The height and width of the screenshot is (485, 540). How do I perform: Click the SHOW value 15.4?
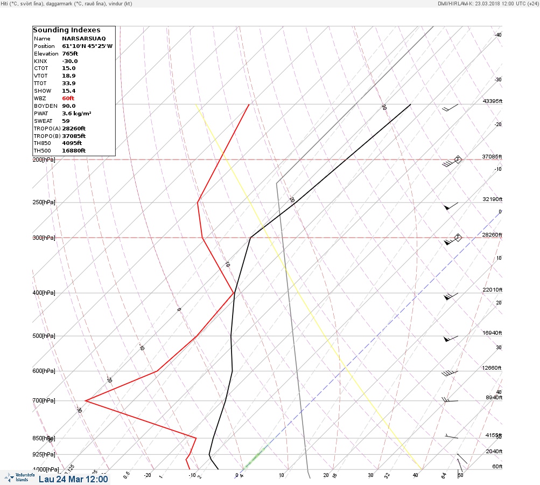pyautogui.click(x=69, y=91)
